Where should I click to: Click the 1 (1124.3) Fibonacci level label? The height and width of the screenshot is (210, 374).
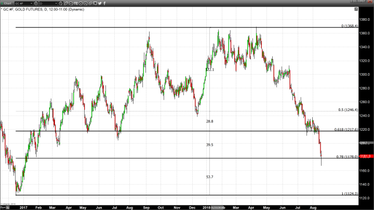[350, 193]
